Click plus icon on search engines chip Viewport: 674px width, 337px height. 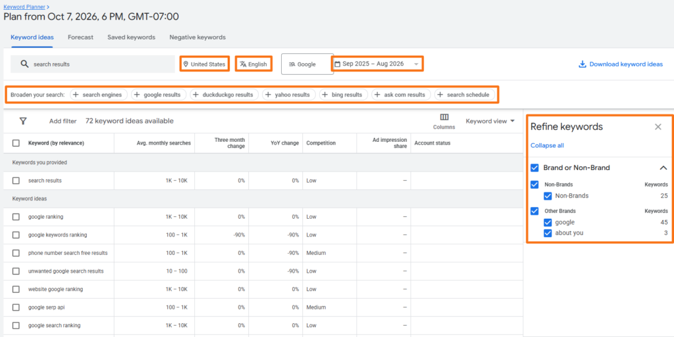click(76, 95)
